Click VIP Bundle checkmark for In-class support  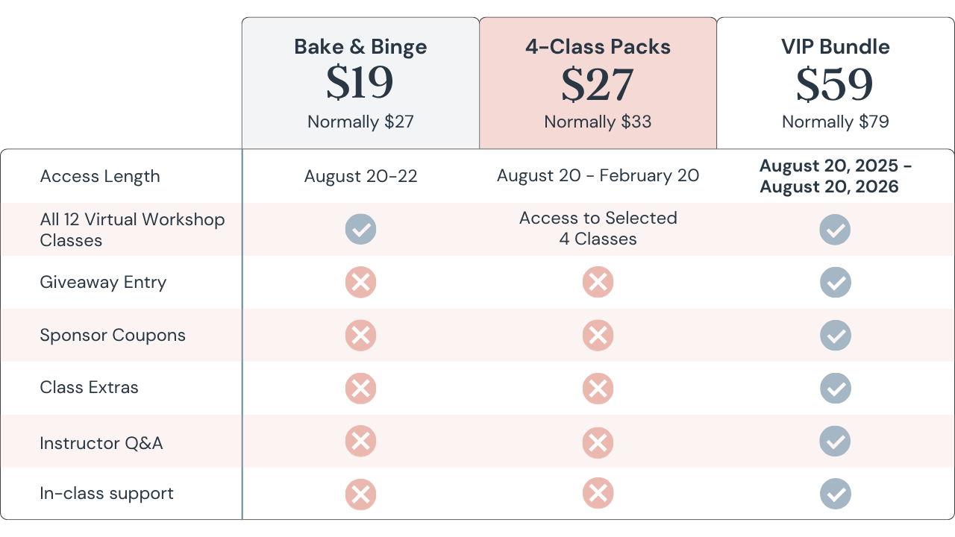pyautogui.click(x=835, y=494)
